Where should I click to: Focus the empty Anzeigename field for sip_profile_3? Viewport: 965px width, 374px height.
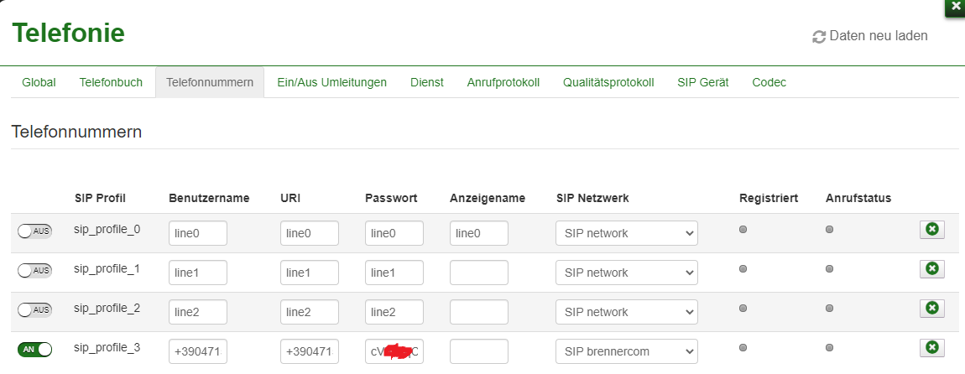tap(478, 351)
